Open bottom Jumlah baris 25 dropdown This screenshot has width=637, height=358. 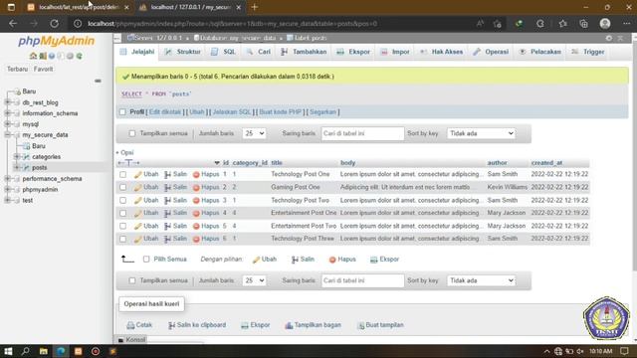point(254,280)
